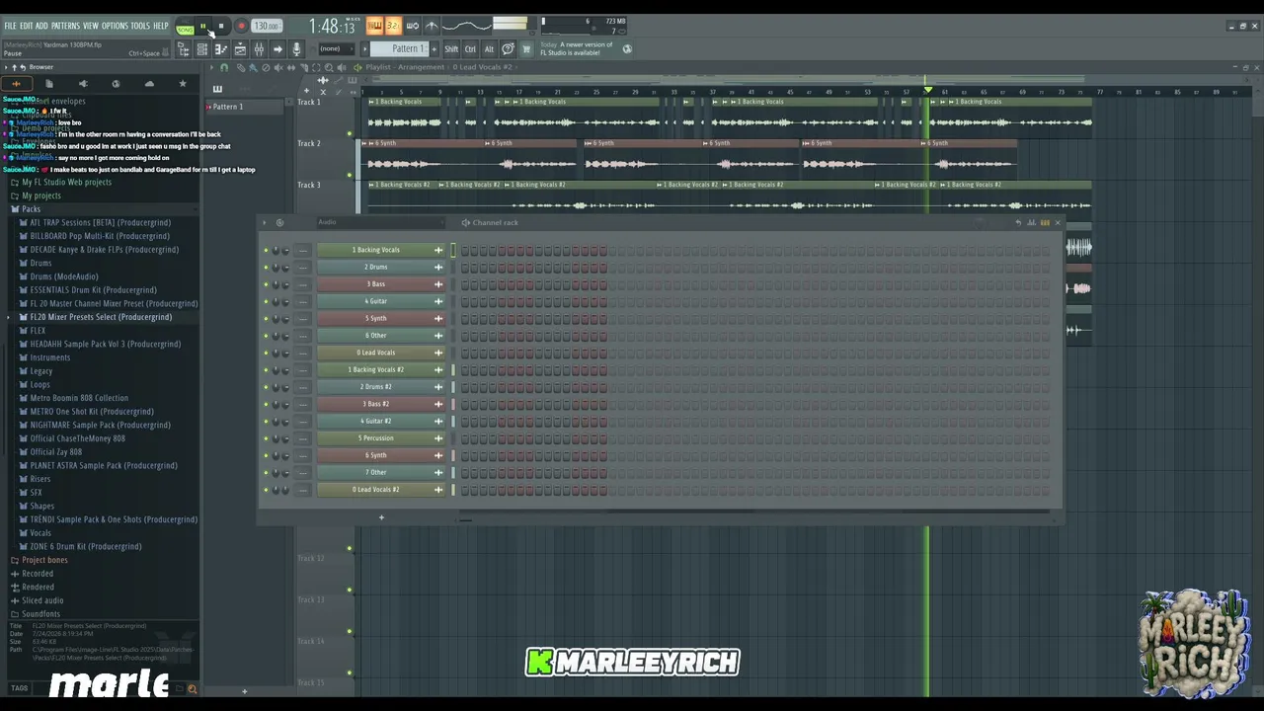Toggle mute LED for 3 Bass channel

[x=266, y=284]
